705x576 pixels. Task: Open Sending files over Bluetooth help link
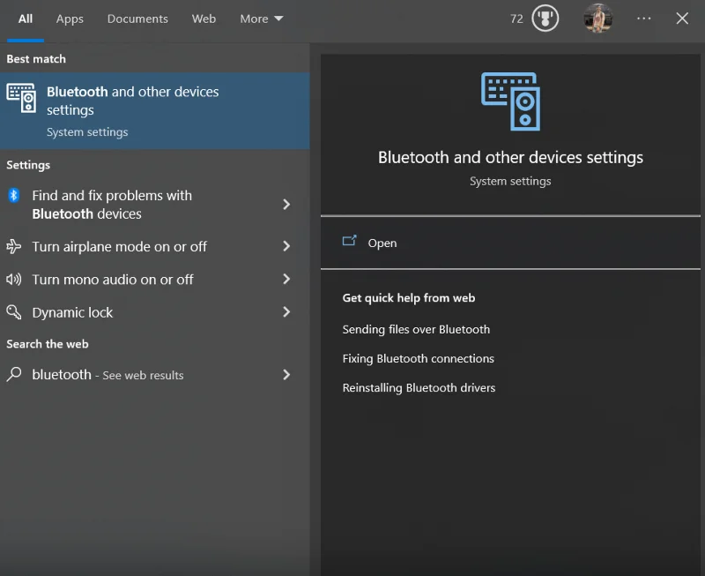click(x=416, y=329)
